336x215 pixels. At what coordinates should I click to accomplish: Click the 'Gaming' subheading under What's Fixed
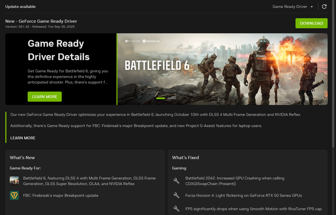coord(179,168)
